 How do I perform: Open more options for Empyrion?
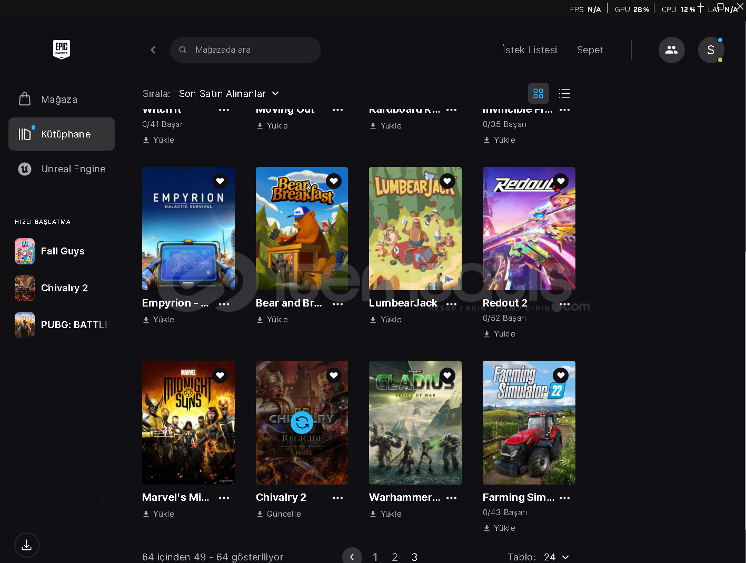coord(224,304)
